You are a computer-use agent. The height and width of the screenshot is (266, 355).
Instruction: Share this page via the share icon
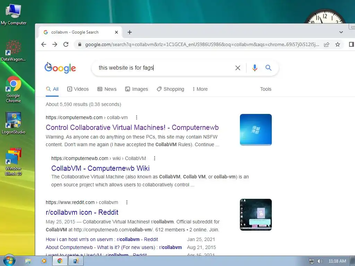tap(327, 44)
